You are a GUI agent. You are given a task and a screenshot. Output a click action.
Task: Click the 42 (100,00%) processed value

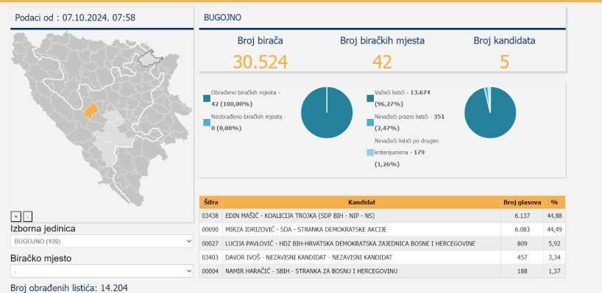(231, 104)
